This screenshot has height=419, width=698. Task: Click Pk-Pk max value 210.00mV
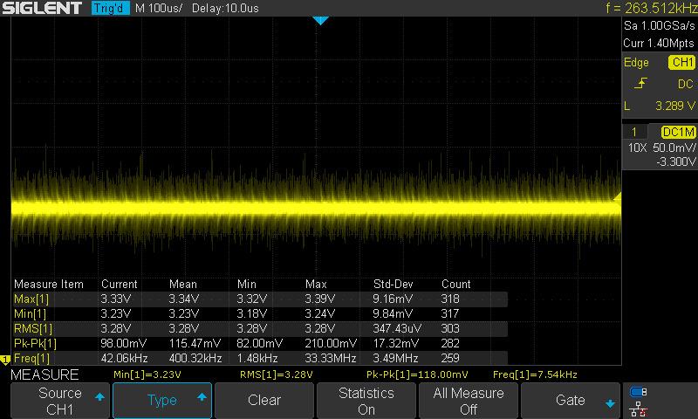331,343
